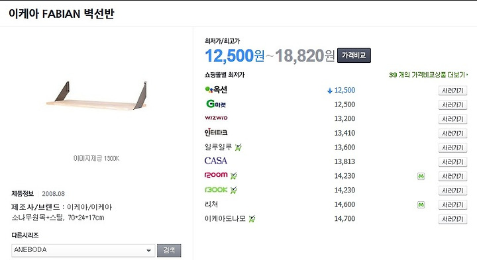Click the green M badge beside 1room

point(421,176)
